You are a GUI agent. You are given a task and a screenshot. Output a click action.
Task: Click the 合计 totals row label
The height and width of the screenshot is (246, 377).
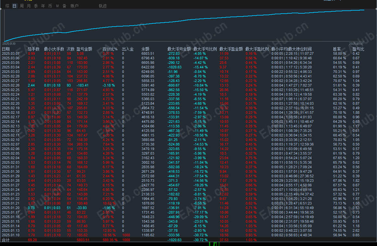click(6, 240)
